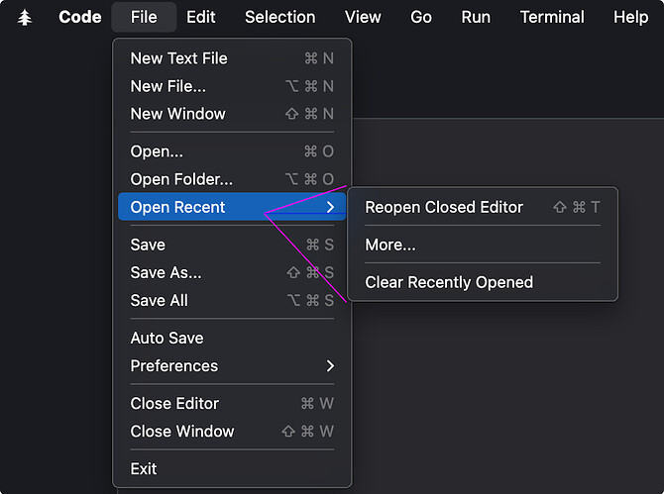
Task: Toggle the Auto Save option
Action: pyautogui.click(x=232, y=338)
